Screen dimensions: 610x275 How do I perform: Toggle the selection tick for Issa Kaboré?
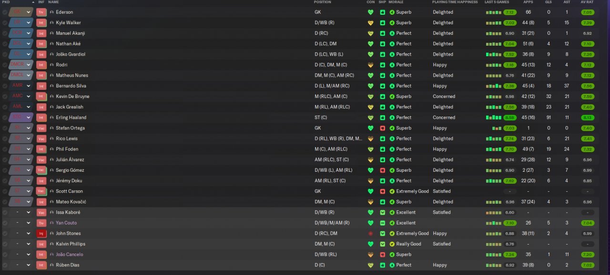click(x=5, y=213)
